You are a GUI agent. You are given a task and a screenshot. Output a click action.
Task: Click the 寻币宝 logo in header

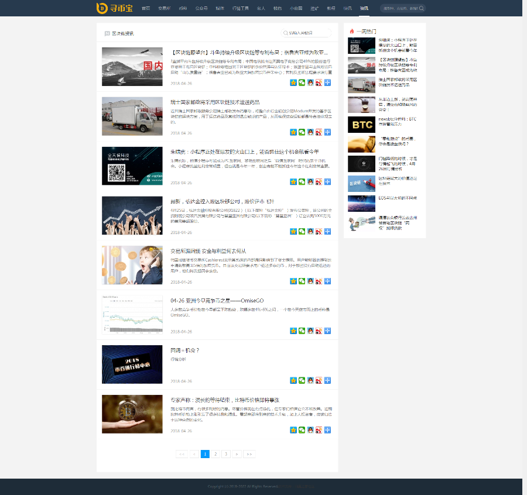tap(115, 8)
